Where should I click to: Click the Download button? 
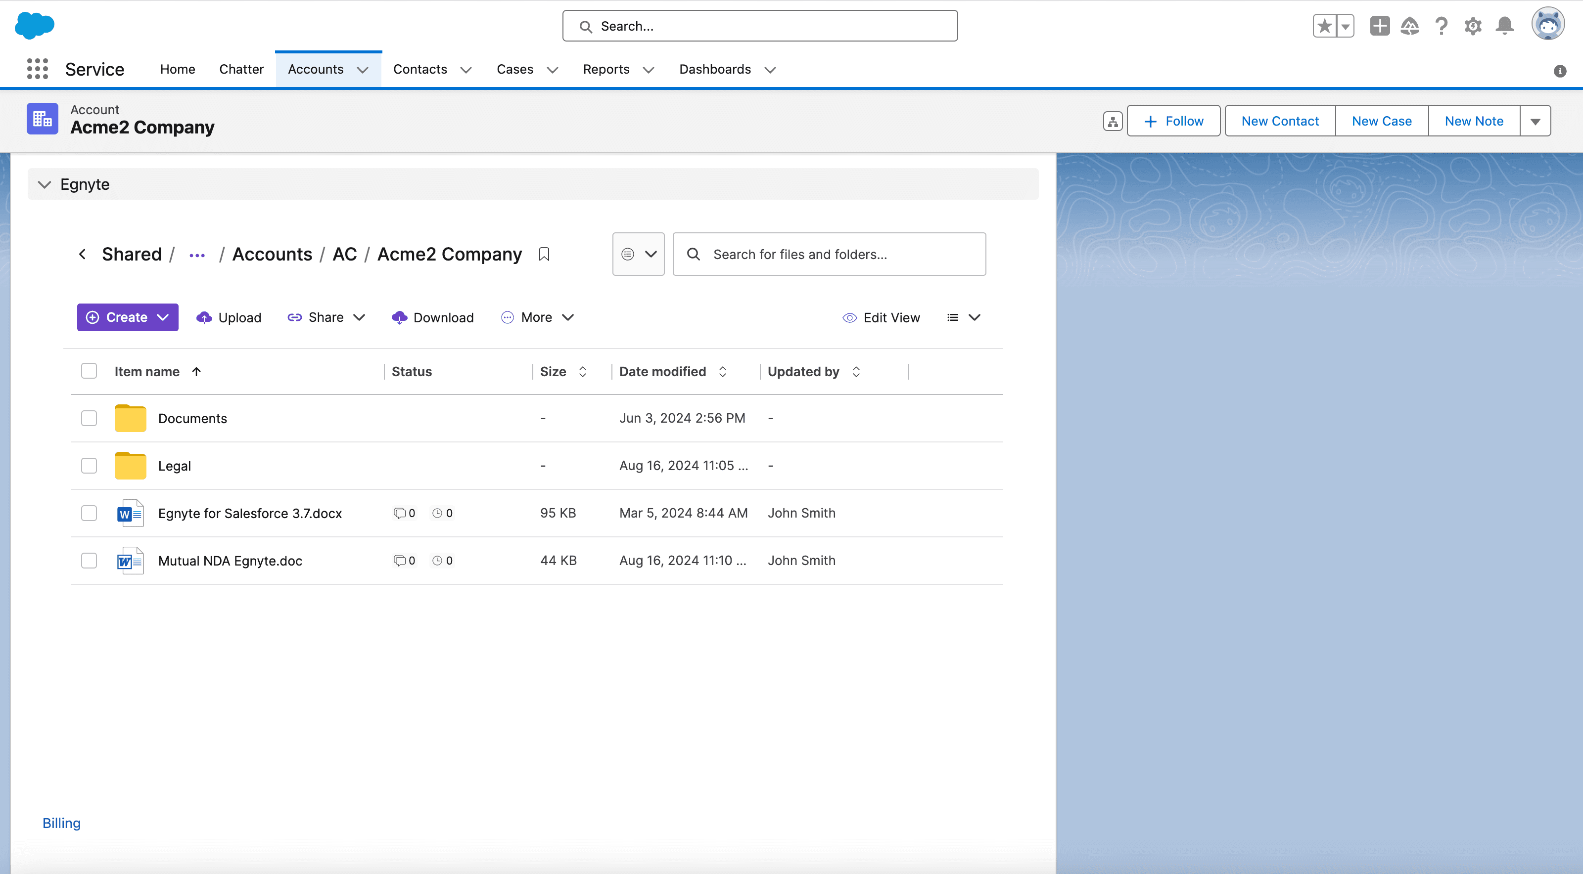pos(433,317)
